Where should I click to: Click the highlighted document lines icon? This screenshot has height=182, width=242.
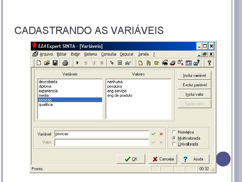click(x=149, y=63)
